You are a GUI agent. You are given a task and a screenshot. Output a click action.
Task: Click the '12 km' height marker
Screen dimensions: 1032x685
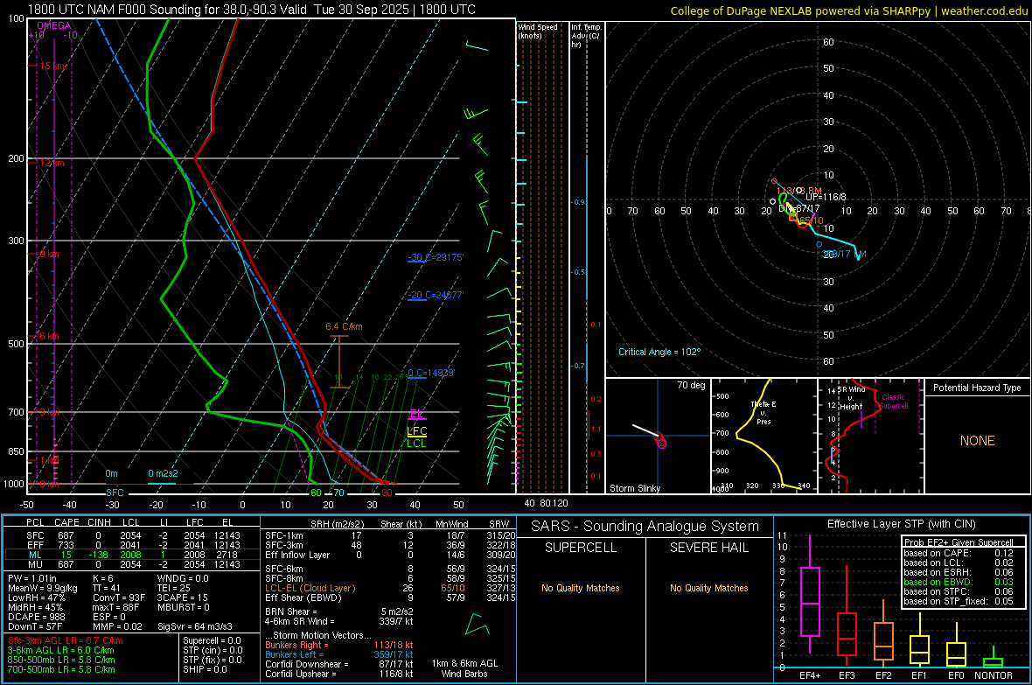(52, 163)
